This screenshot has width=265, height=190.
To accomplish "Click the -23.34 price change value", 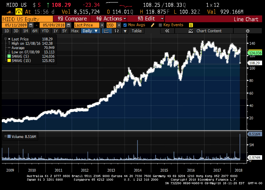I will tap(91, 5).
